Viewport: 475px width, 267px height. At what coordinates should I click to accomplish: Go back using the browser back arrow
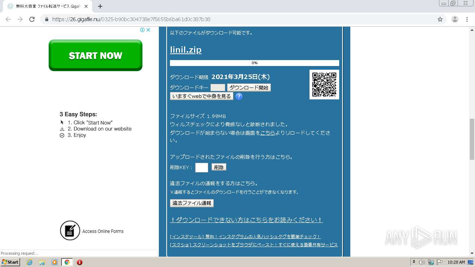click(x=8, y=19)
